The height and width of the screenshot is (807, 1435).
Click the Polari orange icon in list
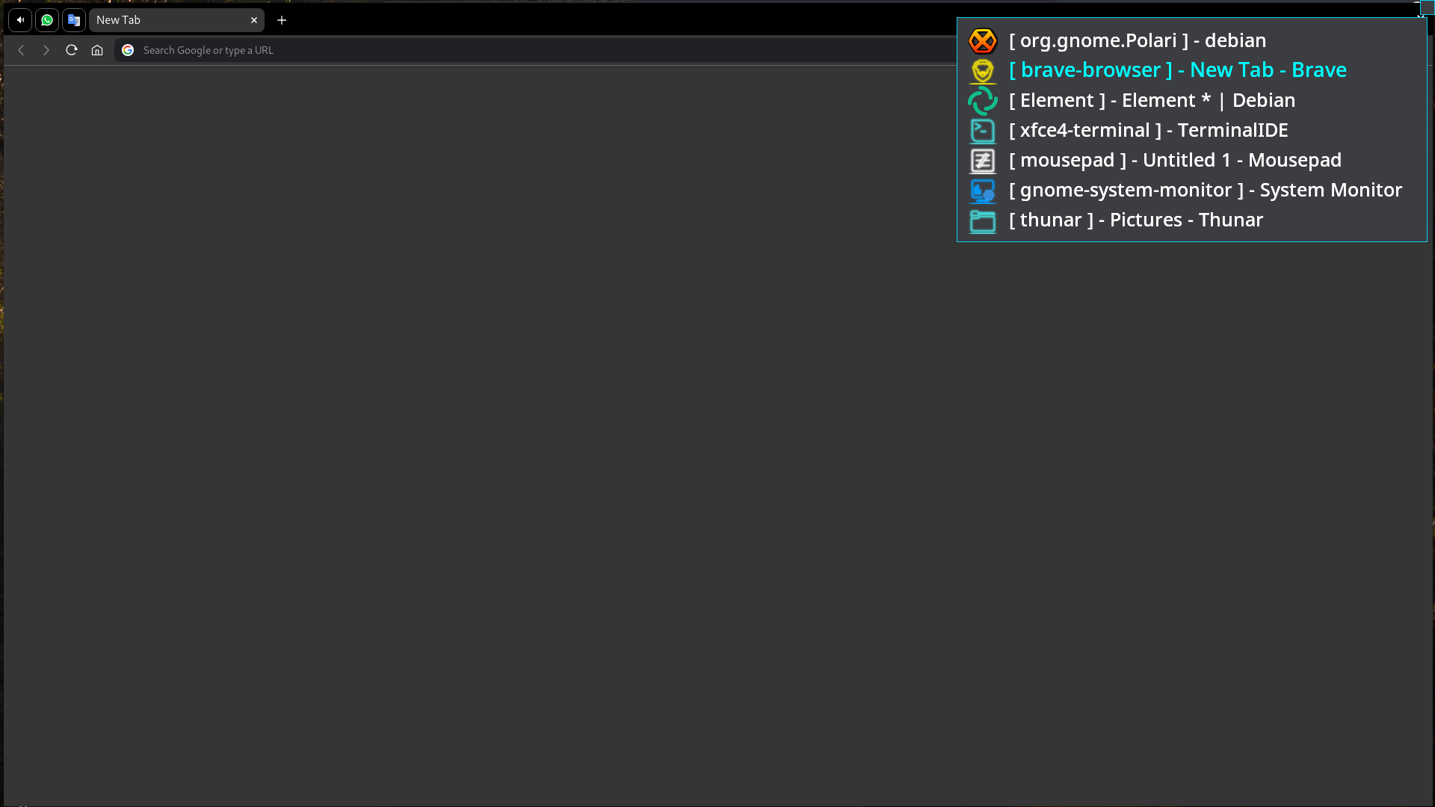click(x=982, y=40)
